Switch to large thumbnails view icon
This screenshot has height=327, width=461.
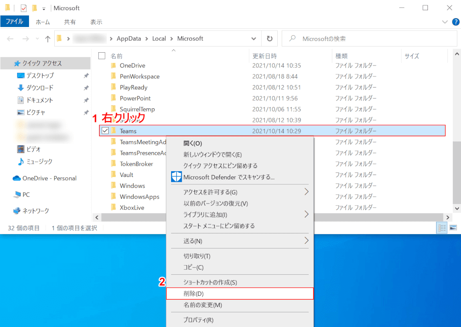pos(453,228)
